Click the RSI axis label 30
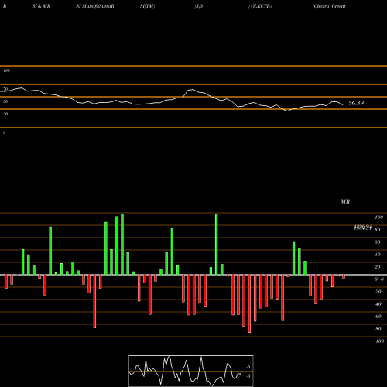 (x=5, y=114)
